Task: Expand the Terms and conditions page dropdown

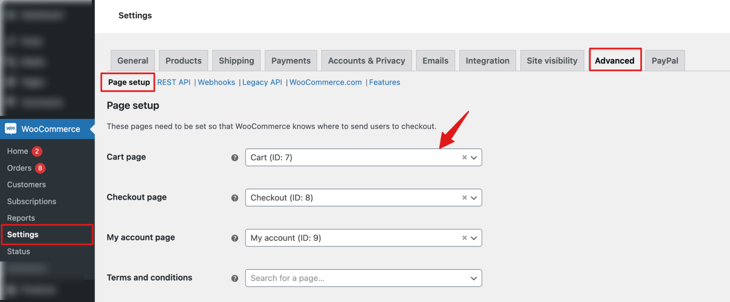Action: (474, 278)
